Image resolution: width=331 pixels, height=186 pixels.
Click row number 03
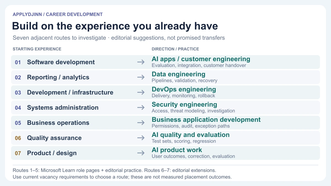point(18,93)
